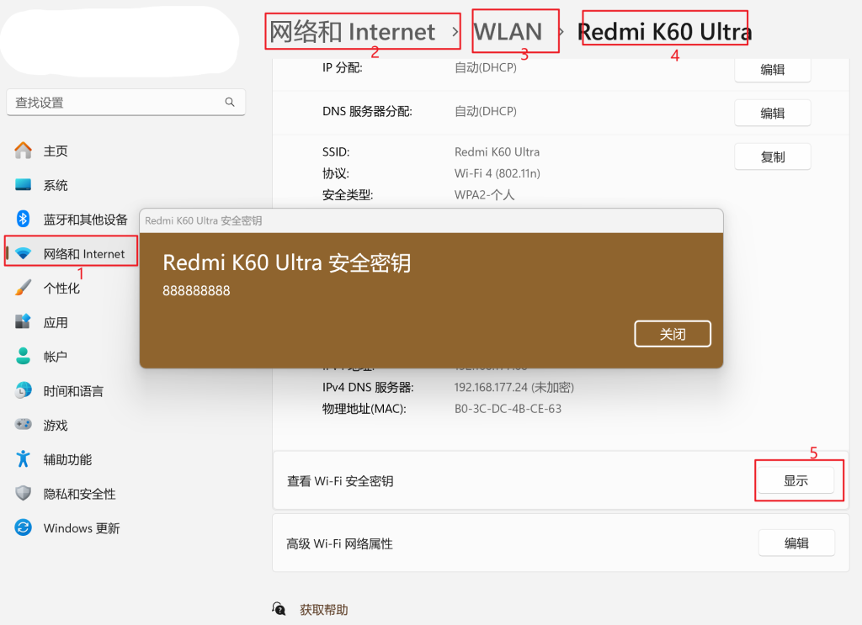Click the magnifier icon in search box
This screenshot has width=862, height=625.
(x=230, y=103)
